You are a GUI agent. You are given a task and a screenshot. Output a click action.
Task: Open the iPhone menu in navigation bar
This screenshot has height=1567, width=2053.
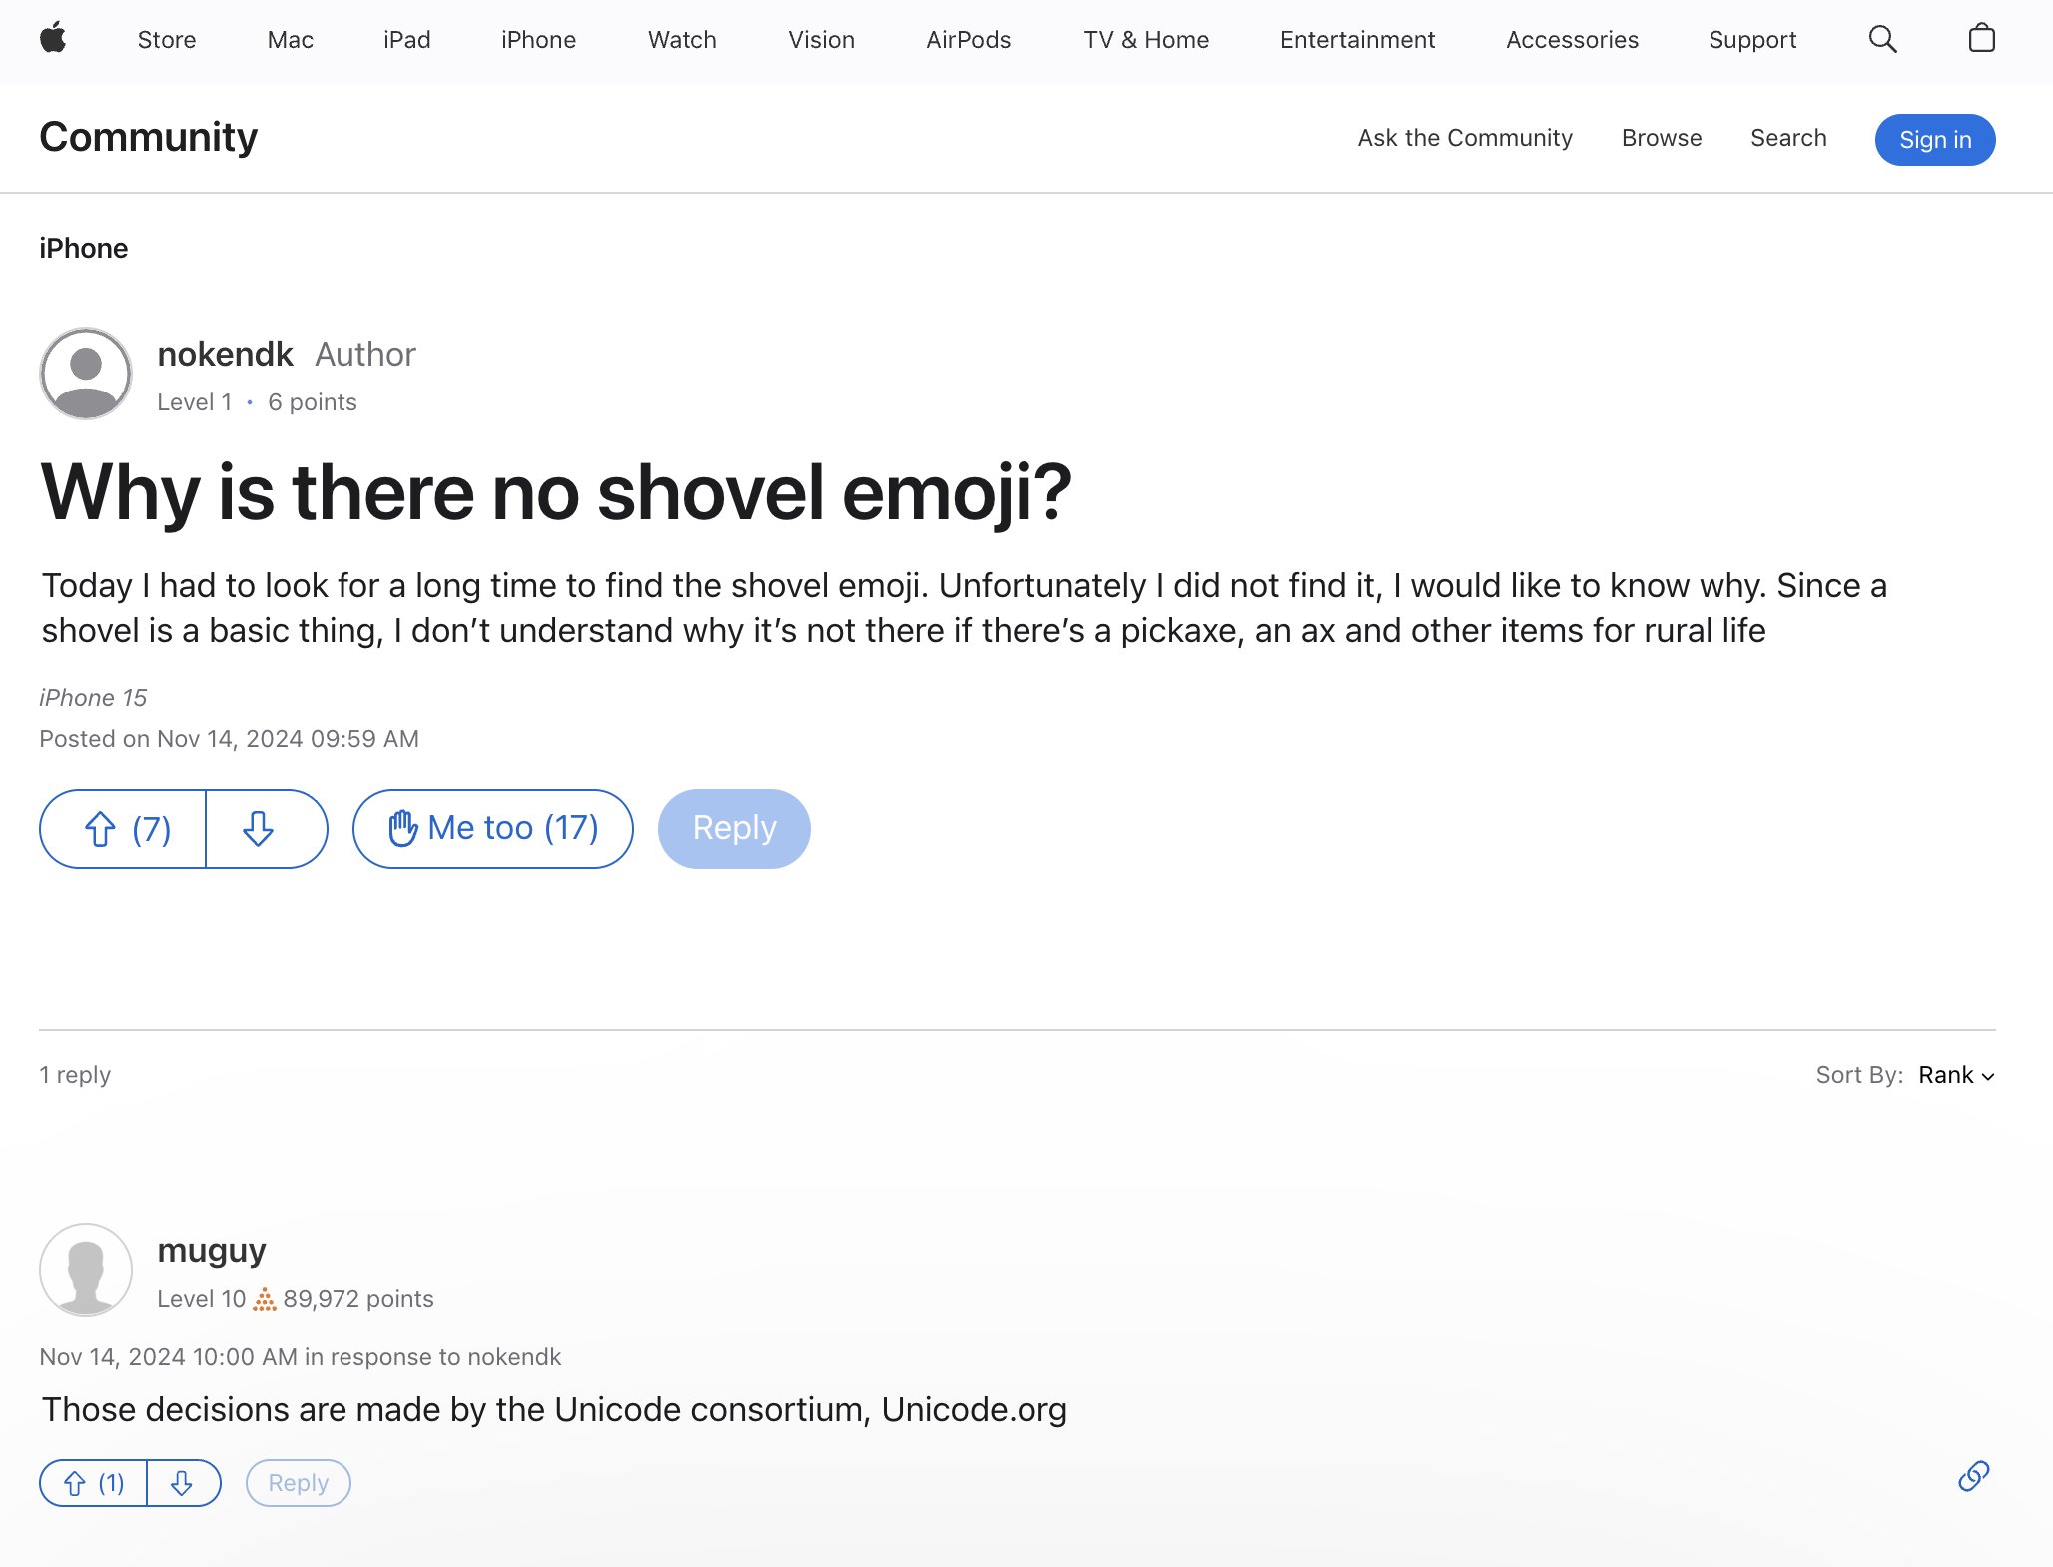(538, 40)
